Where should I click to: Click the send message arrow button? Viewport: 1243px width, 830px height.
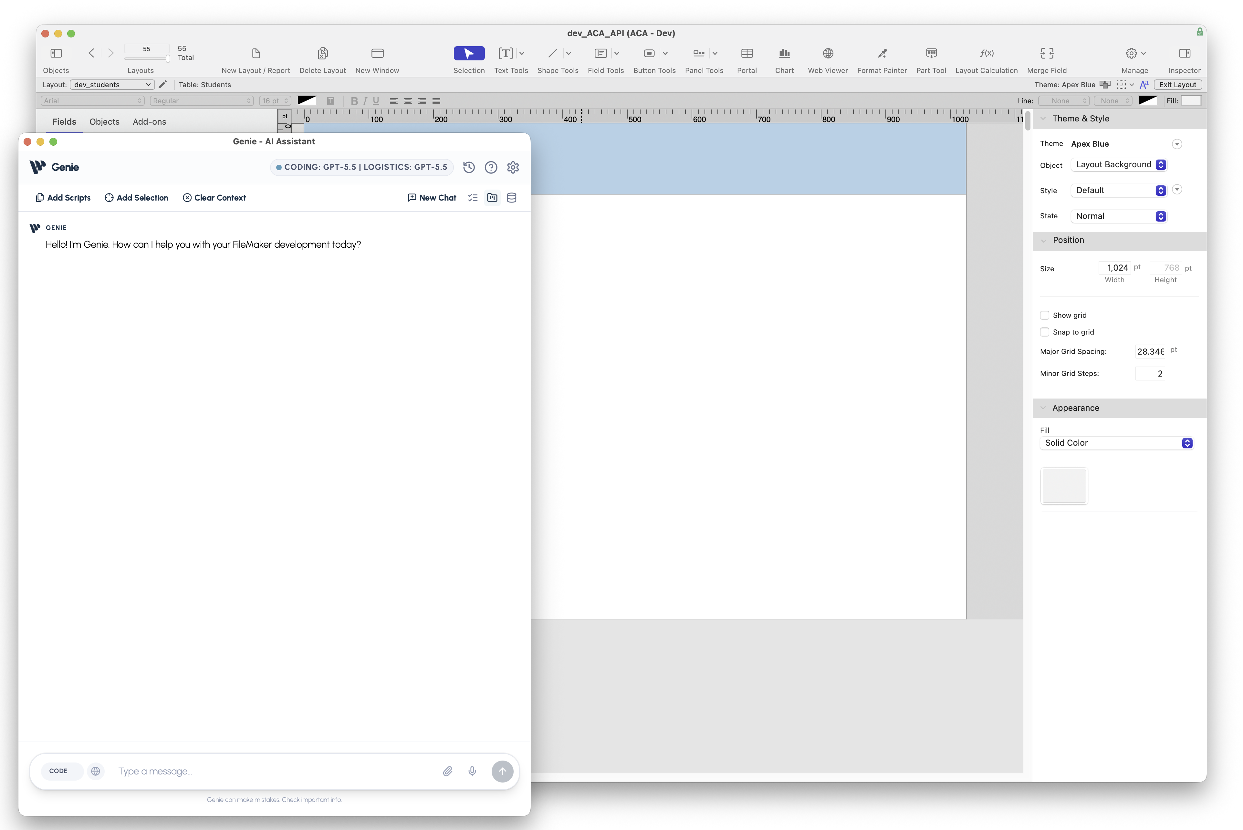coord(502,771)
